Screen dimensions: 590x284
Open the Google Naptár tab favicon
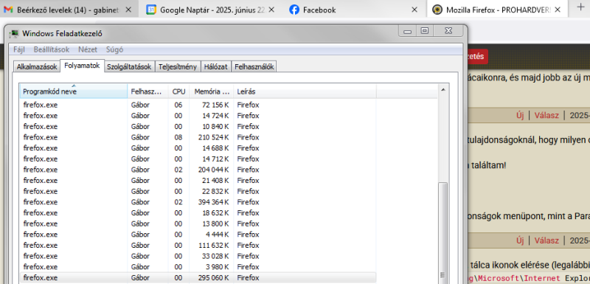pyautogui.click(x=151, y=10)
